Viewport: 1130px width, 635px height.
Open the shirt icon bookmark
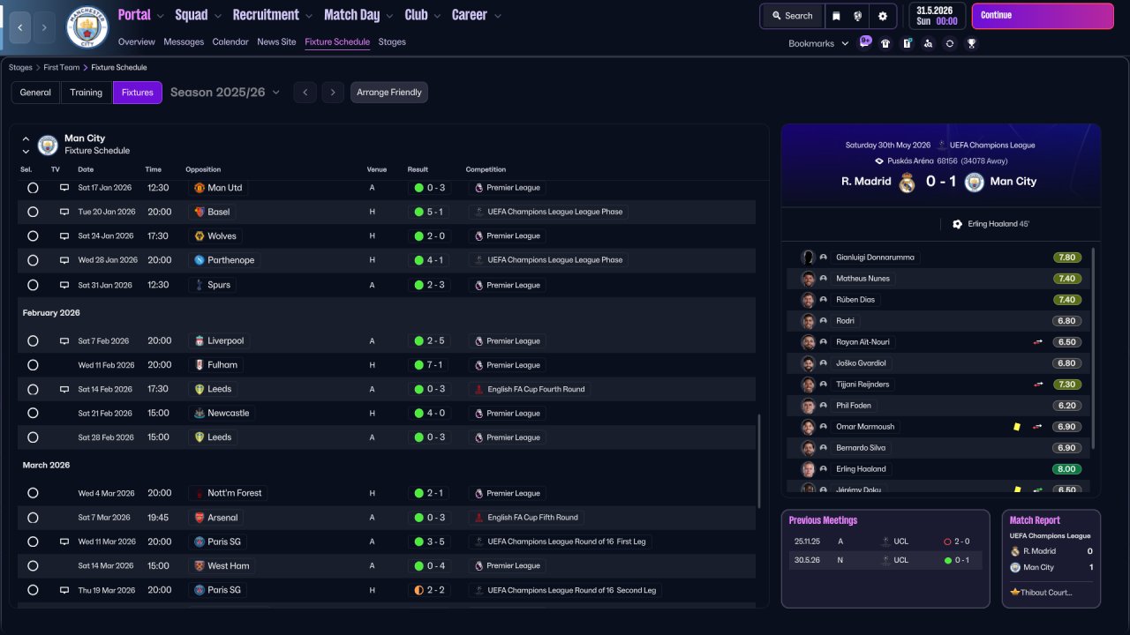click(x=885, y=43)
